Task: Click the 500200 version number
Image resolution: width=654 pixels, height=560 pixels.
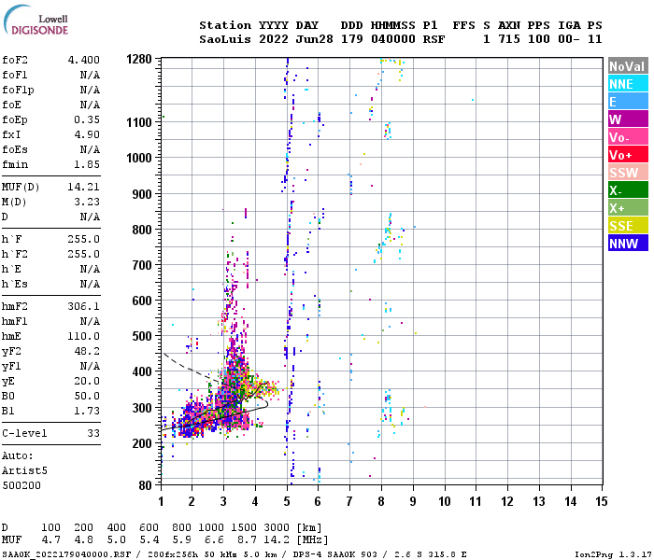Action: [x=21, y=486]
